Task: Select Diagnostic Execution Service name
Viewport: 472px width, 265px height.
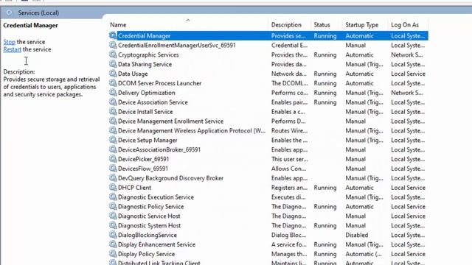Action: pyautogui.click(x=156, y=197)
